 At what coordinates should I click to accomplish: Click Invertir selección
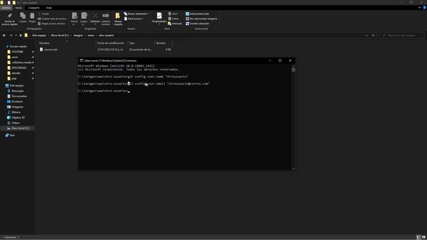click(197, 23)
